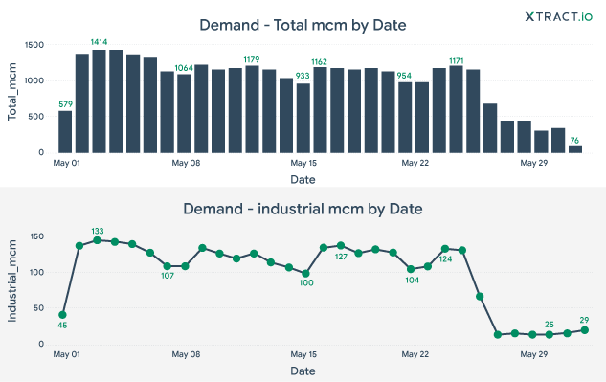Viewport: 606px width, 382px height.
Task: Click the Demand - Total mcm chart title
Action: coord(303,25)
